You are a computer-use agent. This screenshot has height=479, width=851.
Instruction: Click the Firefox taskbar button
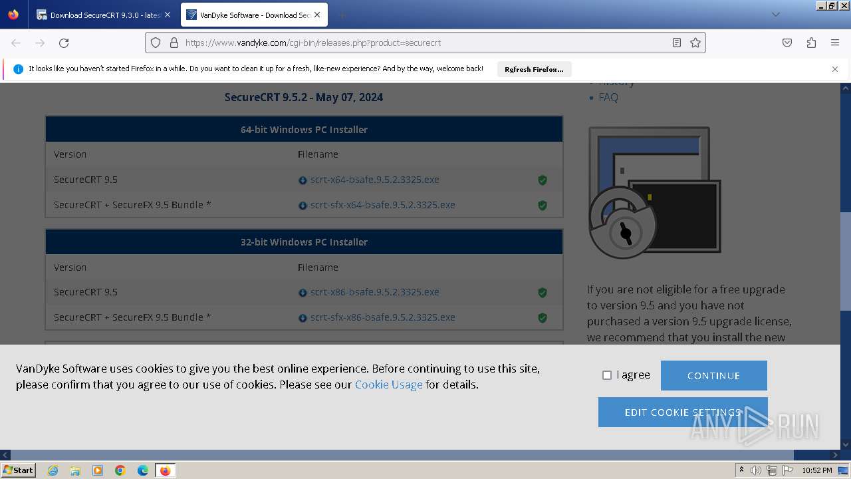point(165,470)
